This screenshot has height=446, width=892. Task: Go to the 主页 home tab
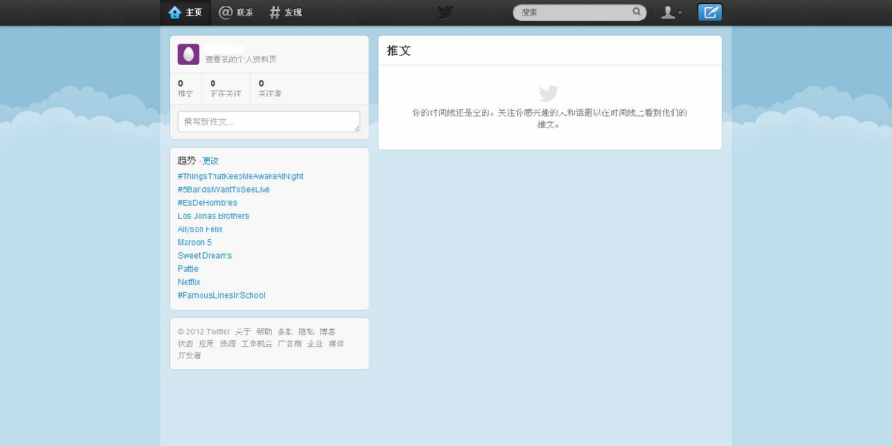[185, 13]
